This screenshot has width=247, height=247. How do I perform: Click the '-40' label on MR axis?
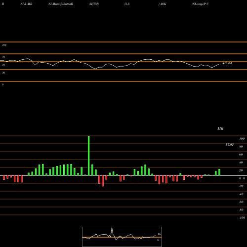241,194
